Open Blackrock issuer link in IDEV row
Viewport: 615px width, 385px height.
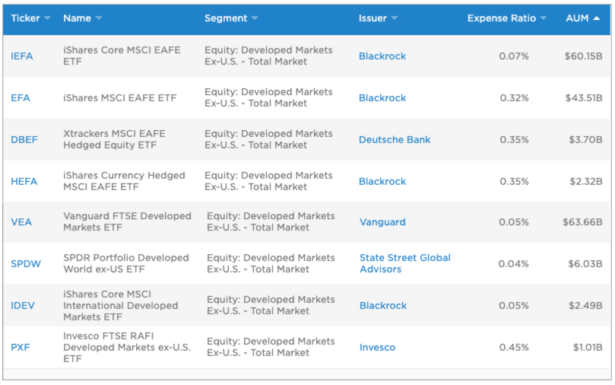383,306
